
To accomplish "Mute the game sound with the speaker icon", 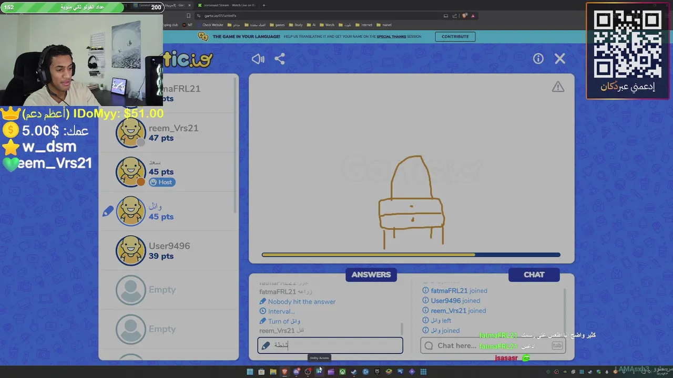I will coord(258,59).
